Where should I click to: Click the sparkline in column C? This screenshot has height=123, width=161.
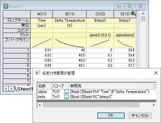click(x=100, y=43)
